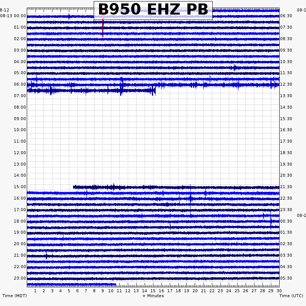Select the 09:00 MDT row label
This screenshot has height=306, width=306.
click(20, 119)
